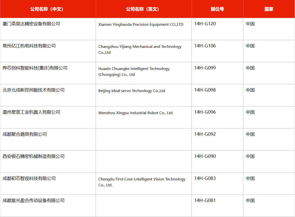Select booth number 14H-G083

pyautogui.click(x=205, y=179)
